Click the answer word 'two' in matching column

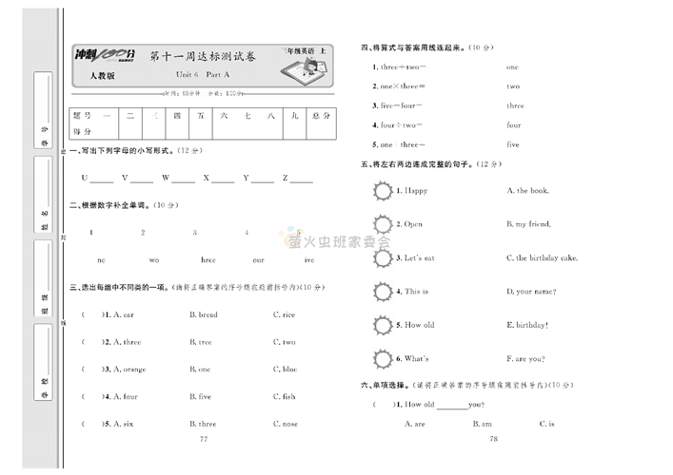(x=513, y=86)
